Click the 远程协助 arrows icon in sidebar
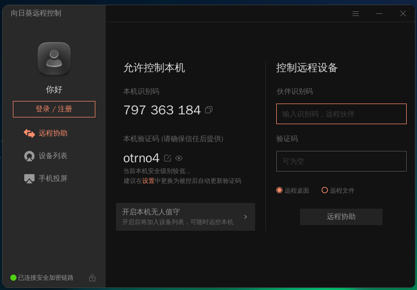This screenshot has height=290, width=417. (29, 133)
